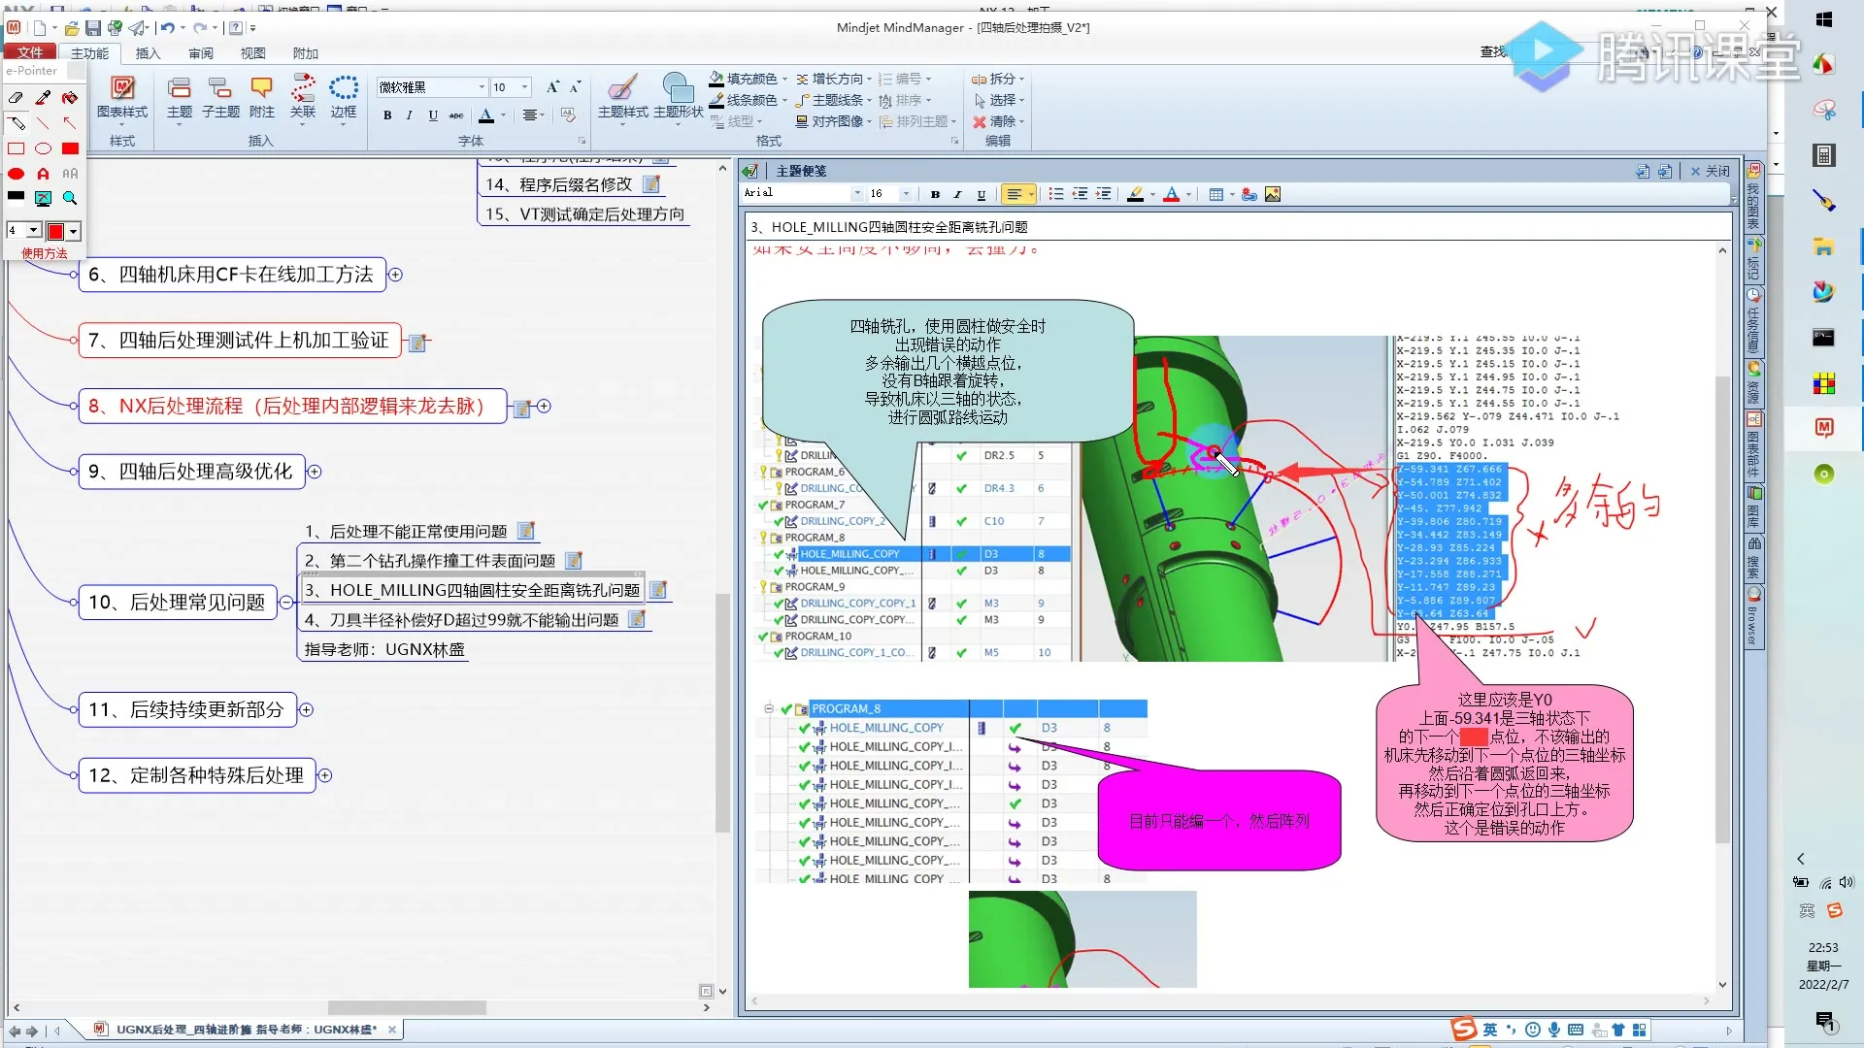The height and width of the screenshot is (1048, 1864).
Task: Click the red pen color swatch
Action: point(56,231)
